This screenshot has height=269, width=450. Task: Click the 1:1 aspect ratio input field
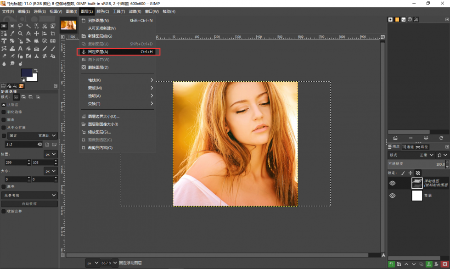23,145
